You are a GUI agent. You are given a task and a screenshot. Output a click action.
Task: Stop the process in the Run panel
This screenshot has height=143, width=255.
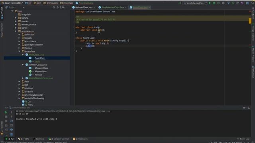tap(6, 116)
